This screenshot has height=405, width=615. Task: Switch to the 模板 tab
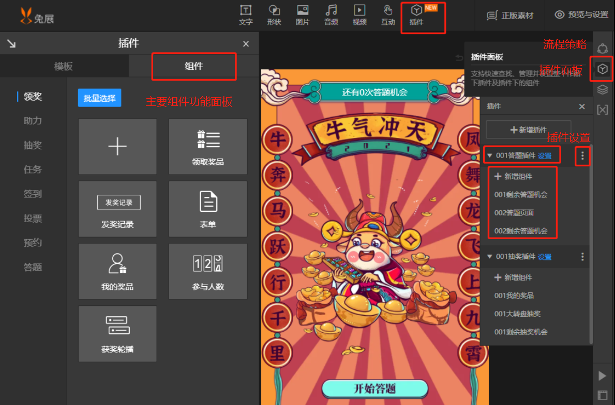[64, 66]
